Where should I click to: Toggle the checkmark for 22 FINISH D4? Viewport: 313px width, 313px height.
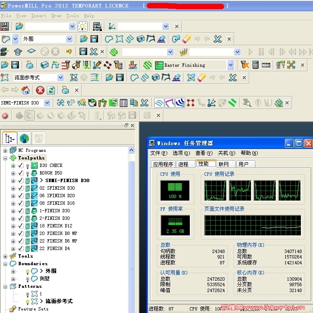point(21,248)
